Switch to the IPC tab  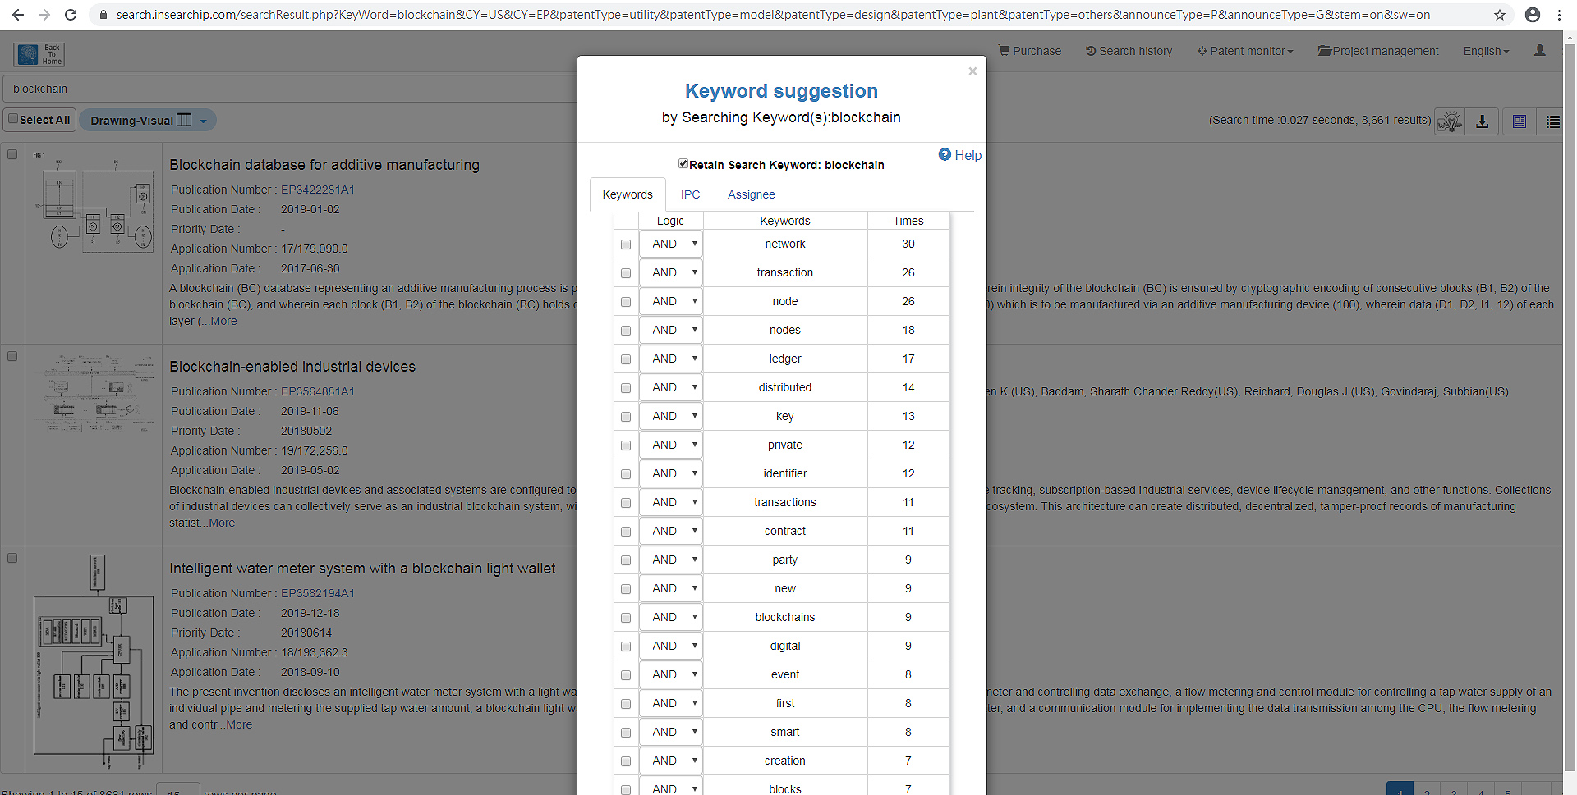(690, 194)
